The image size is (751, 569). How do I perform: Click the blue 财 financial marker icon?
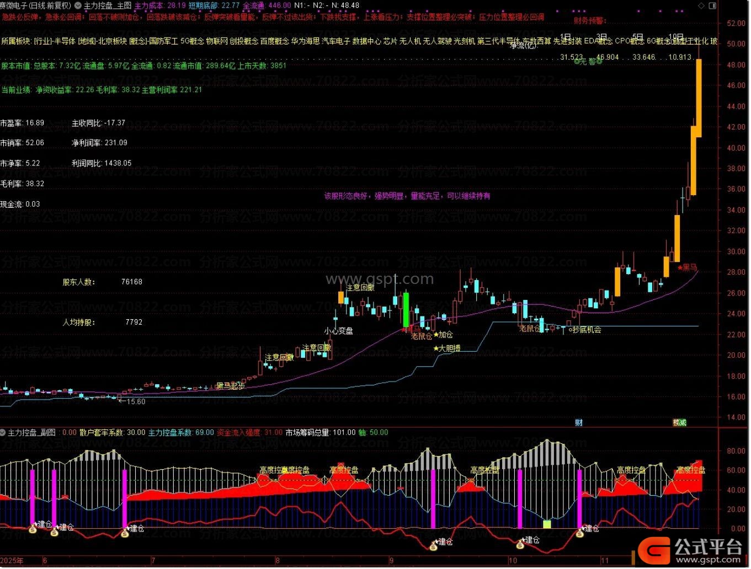tap(579, 422)
